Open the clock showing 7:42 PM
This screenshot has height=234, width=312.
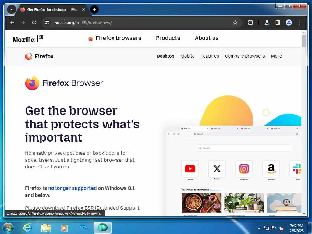point(296,228)
